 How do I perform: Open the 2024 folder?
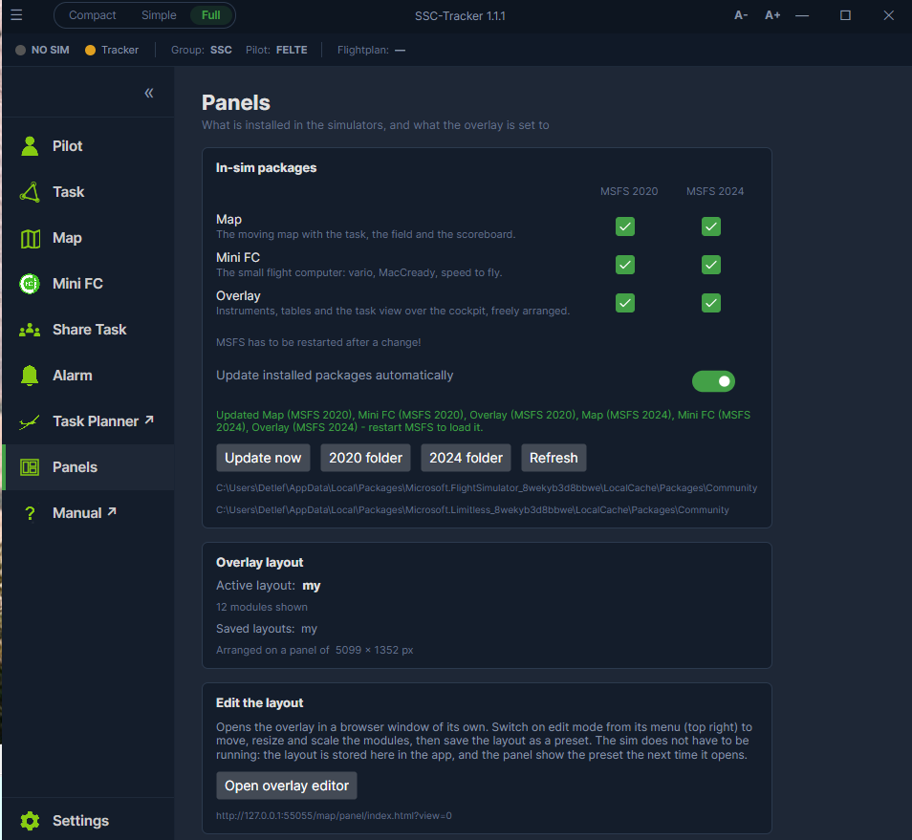[466, 458]
